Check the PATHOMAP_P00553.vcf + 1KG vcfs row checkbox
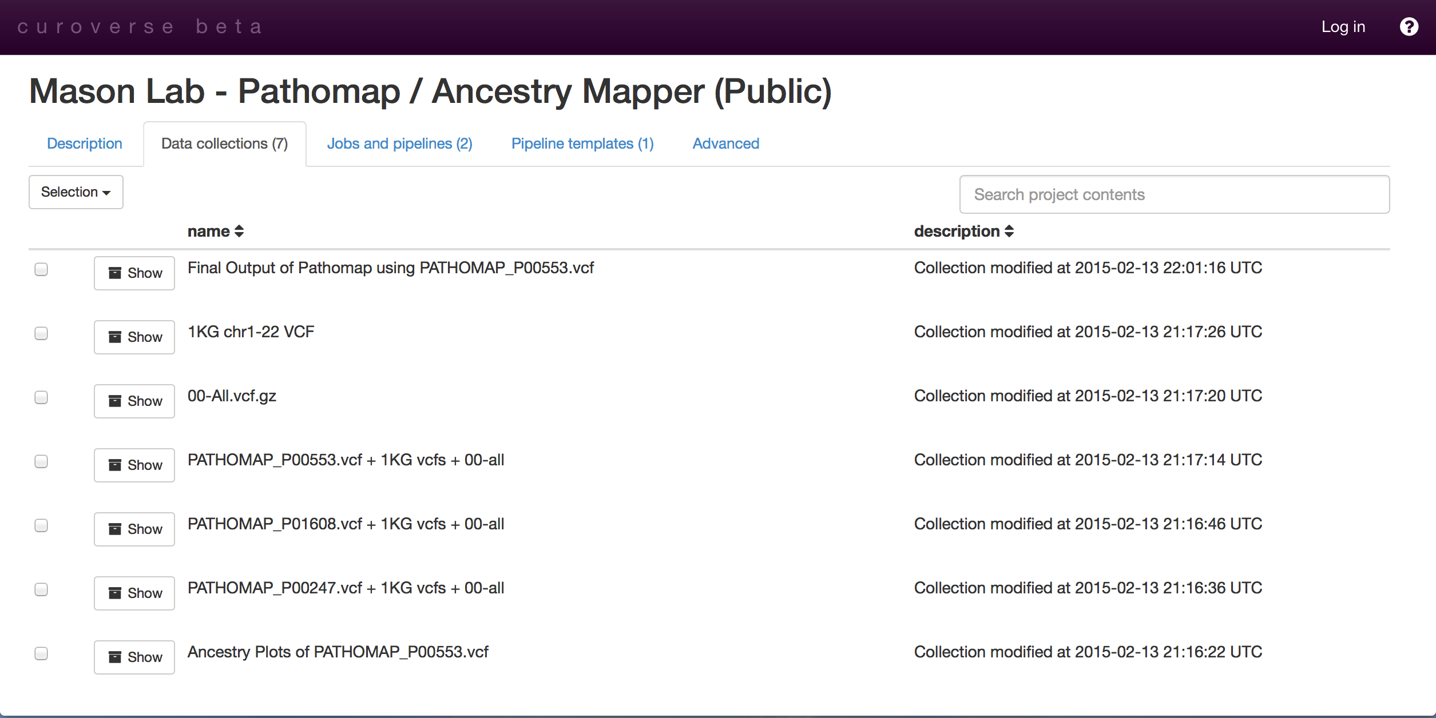Image resolution: width=1436 pixels, height=718 pixels. [41, 461]
